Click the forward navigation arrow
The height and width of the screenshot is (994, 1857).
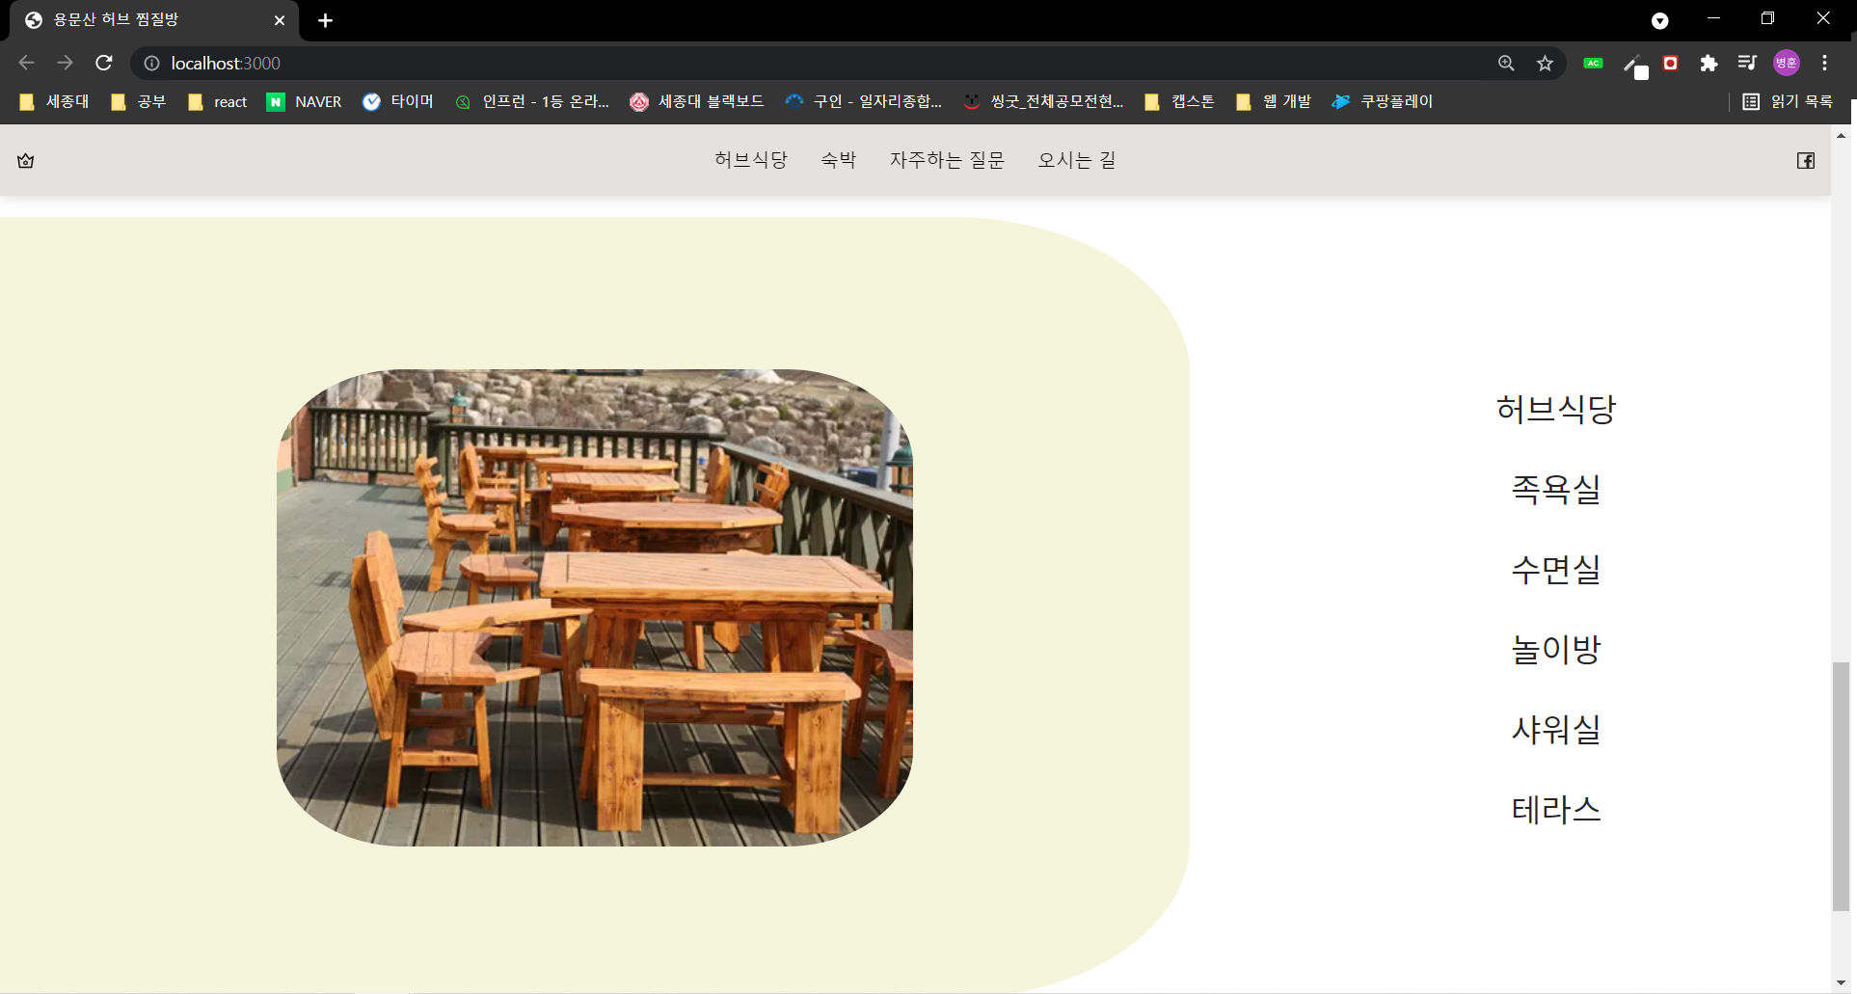click(x=64, y=63)
